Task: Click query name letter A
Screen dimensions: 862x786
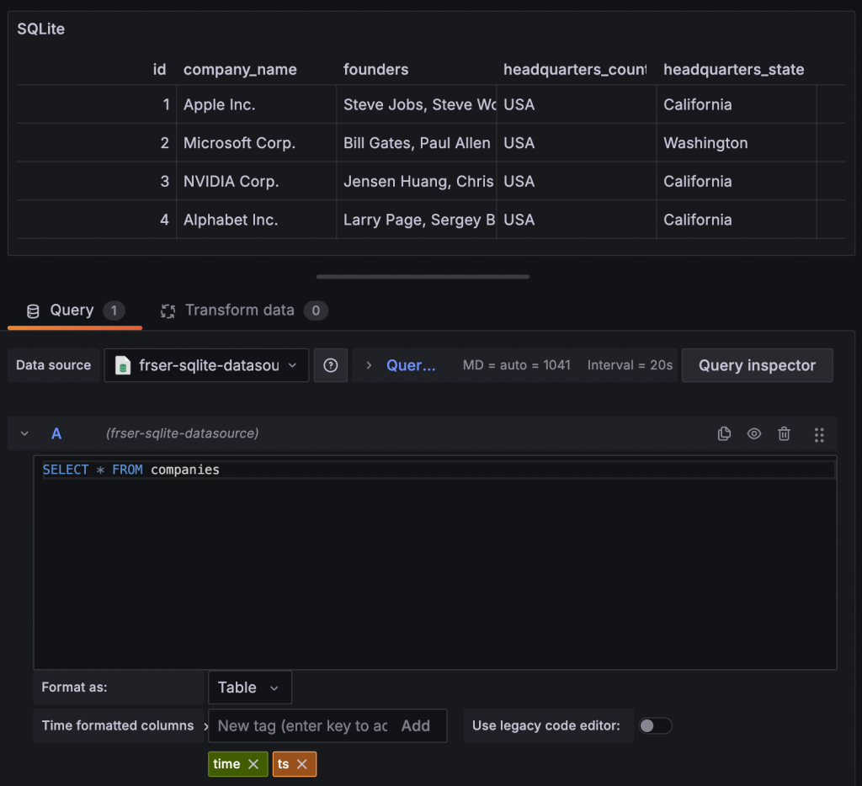Action: pyautogui.click(x=56, y=433)
